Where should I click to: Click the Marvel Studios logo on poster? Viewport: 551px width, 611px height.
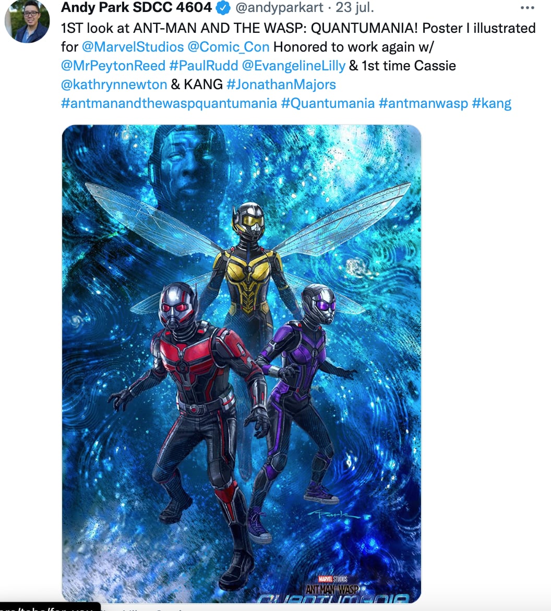(332, 579)
